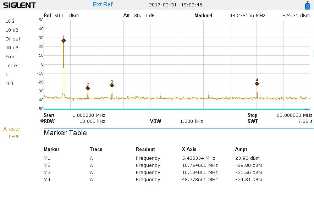Click the RBW value 10.000 kHz
This screenshot has height=213, width=314.
92,121
